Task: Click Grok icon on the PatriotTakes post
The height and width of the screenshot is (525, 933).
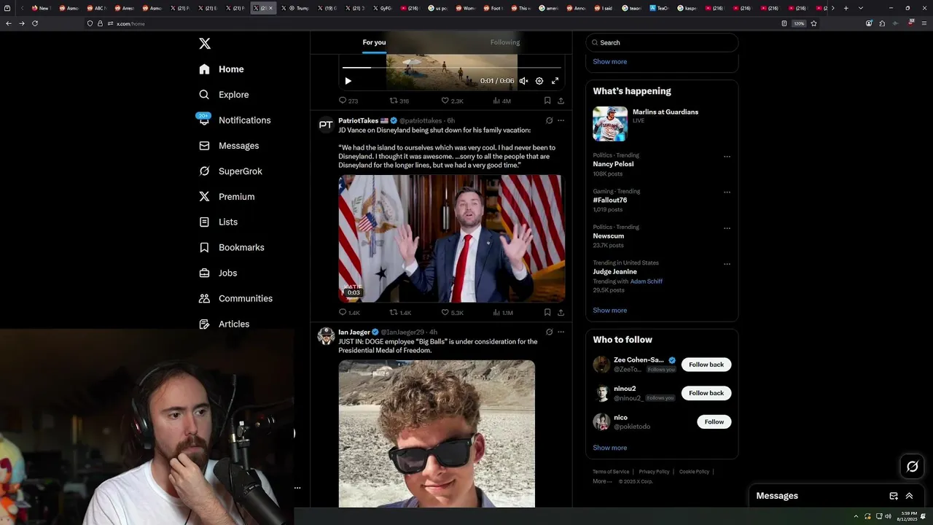Action: (549, 120)
